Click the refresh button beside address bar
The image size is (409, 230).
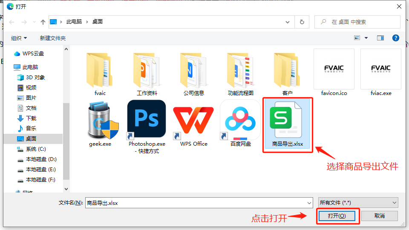tap(302, 22)
